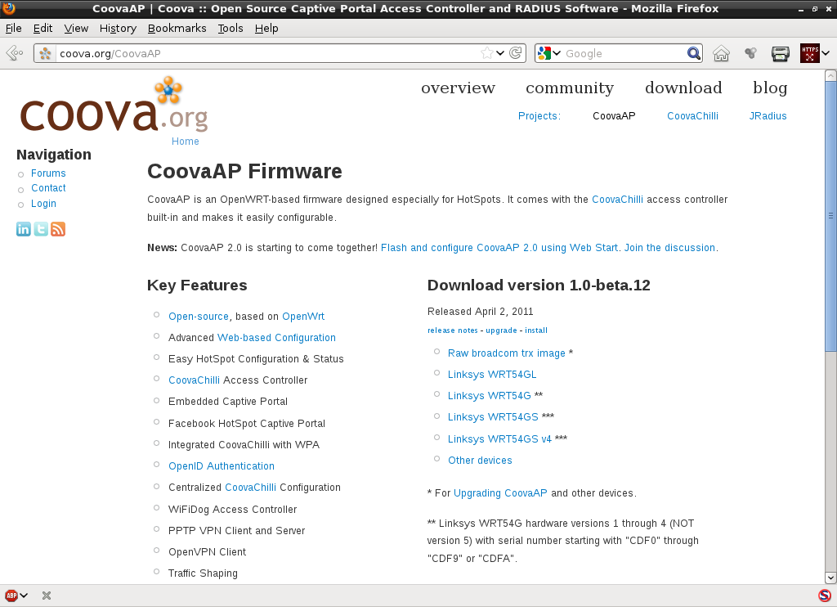Image resolution: width=837 pixels, height=607 pixels.
Task: Go to the community section
Action: coord(570,88)
